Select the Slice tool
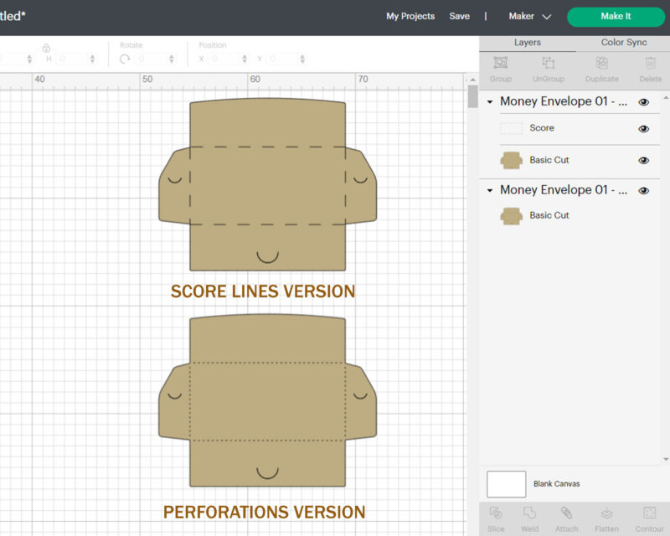670x536 pixels. 496,513
